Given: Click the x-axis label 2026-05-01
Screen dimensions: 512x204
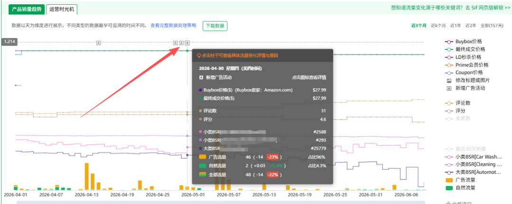Looking at the screenshot, I should pyautogui.click(x=193, y=194).
